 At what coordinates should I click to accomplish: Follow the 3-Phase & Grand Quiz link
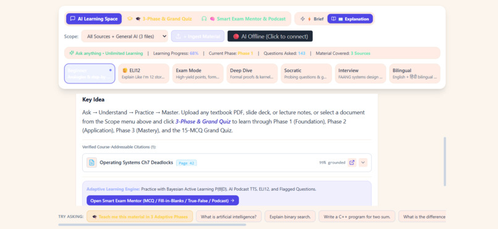coord(203,122)
